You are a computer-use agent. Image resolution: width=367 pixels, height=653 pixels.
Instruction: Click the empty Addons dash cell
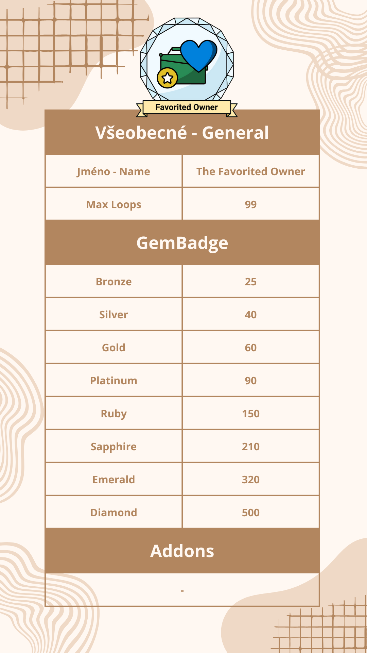[182, 590]
